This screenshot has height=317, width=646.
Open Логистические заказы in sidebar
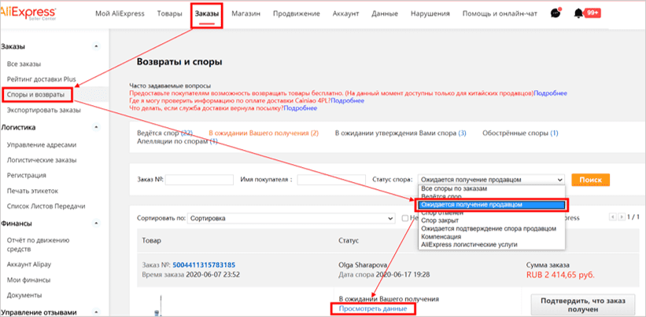pyautogui.click(x=42, y=160)
